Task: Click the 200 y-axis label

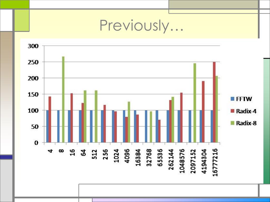Action: (x=33, y=78)
